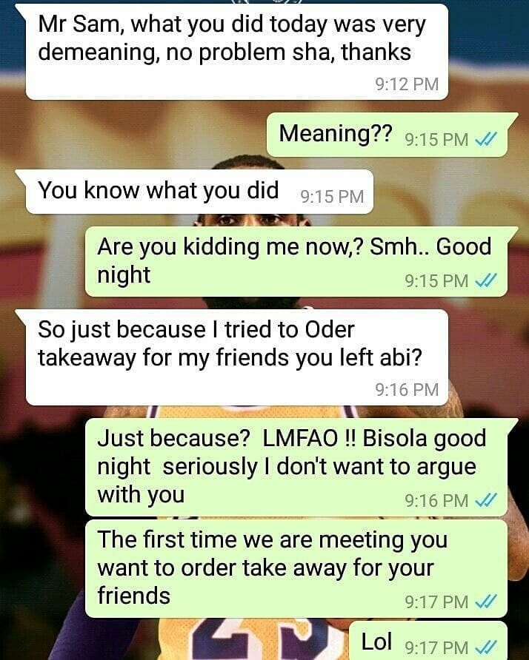Click 9:15 PM timestamp beside "You know what you did"
Screen dimensions: 529x660
point(332,196)
